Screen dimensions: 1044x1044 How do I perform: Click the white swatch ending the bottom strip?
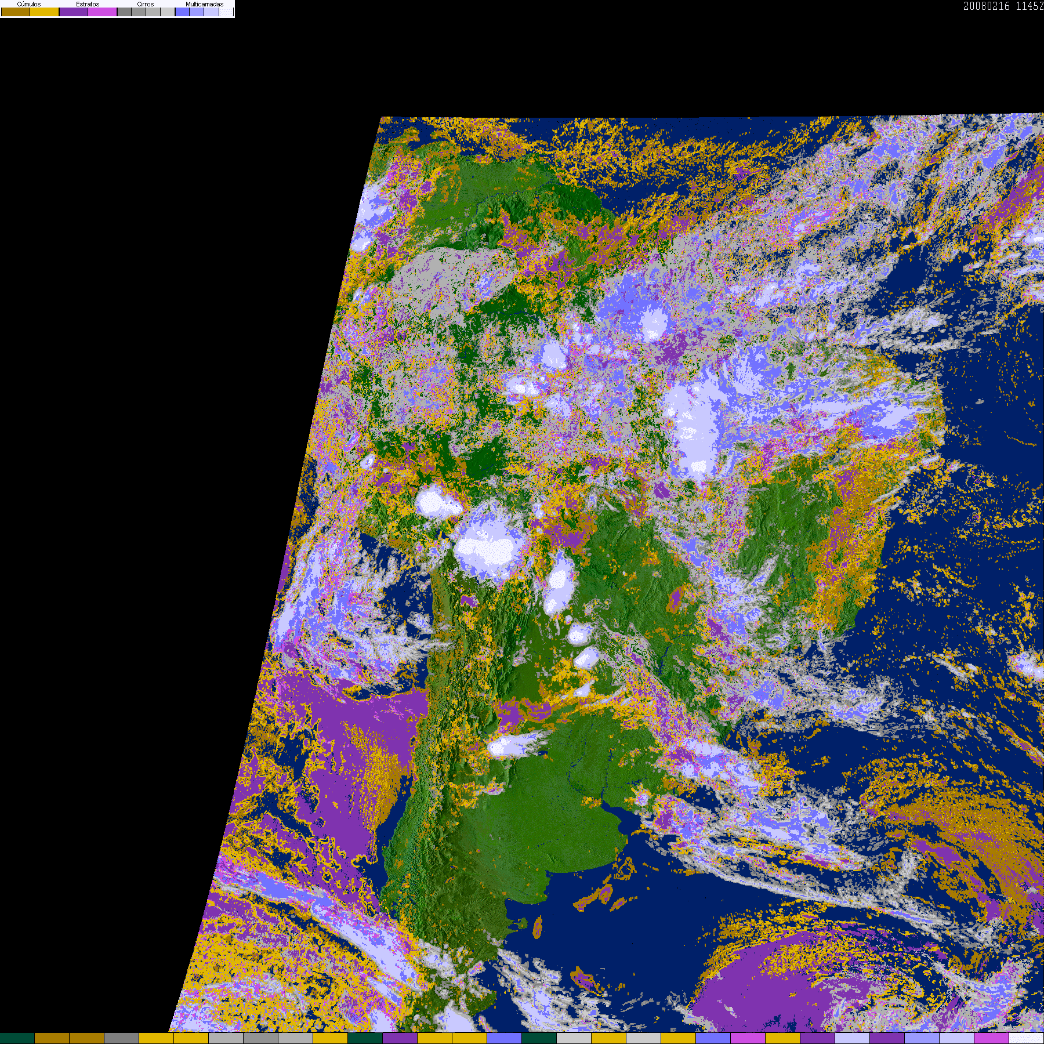click(x=1027, y=1038)
